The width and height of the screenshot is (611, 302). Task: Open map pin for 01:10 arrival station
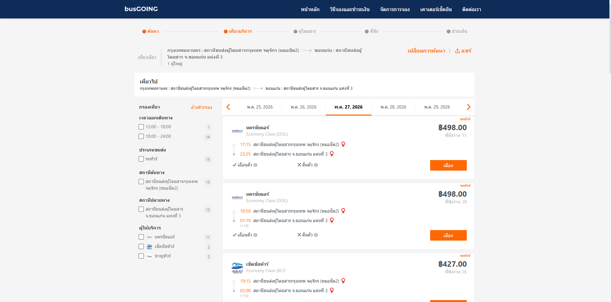pos(332,220)
